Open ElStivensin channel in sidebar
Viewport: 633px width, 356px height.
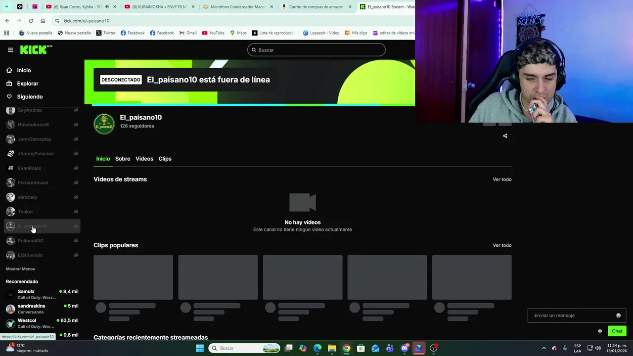point(42,255)
